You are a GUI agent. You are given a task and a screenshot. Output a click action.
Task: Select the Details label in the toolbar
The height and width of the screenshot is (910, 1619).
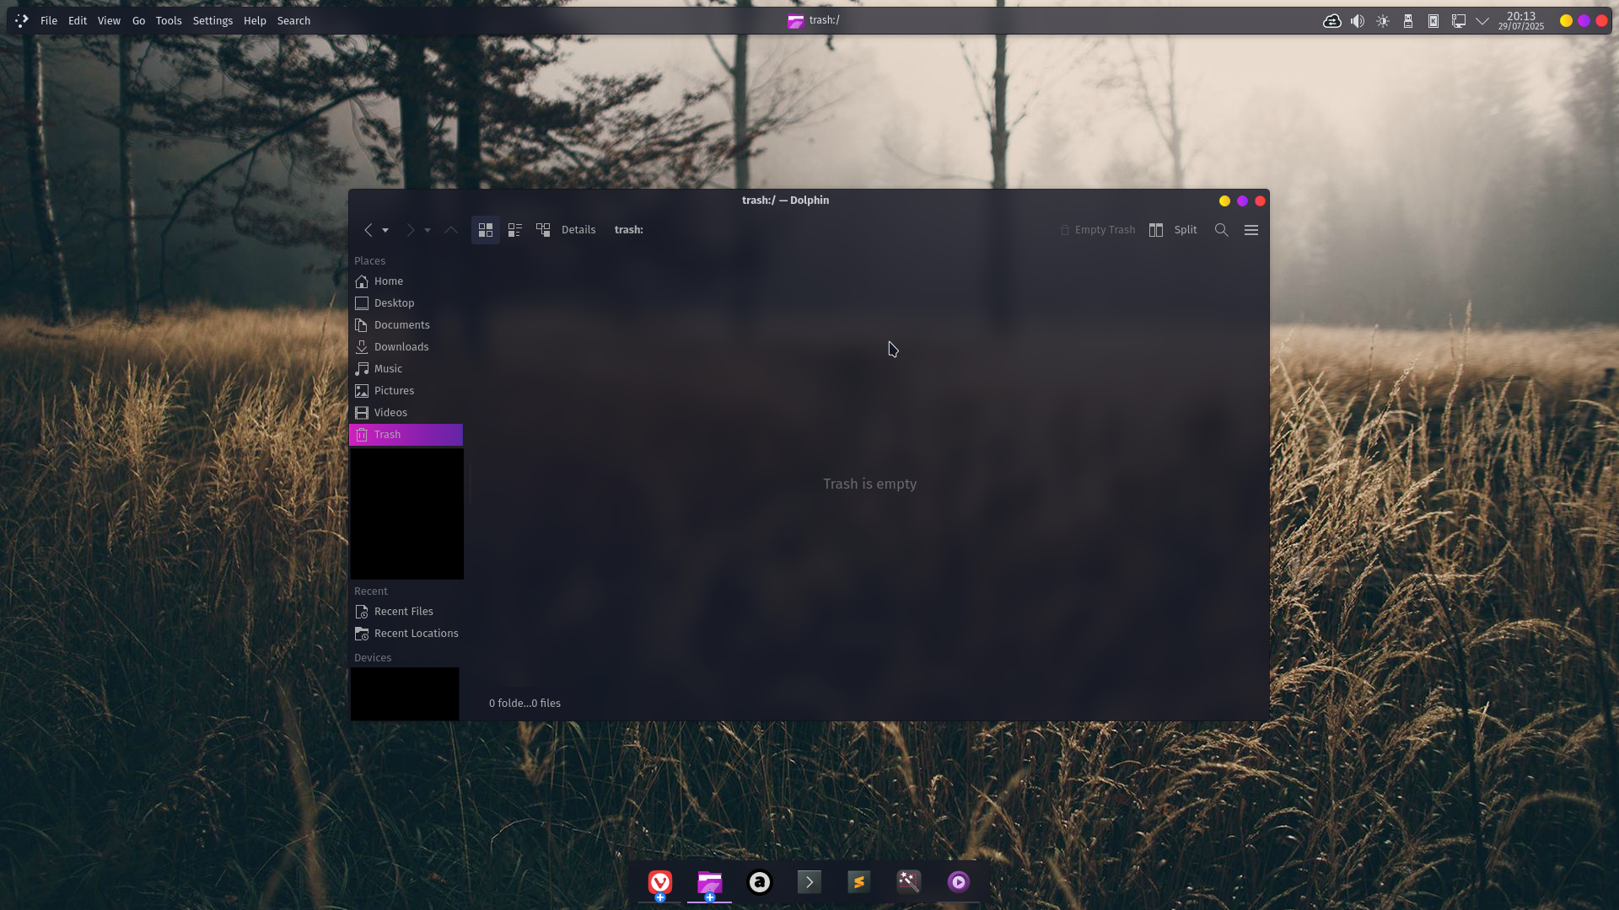[578, 230]
